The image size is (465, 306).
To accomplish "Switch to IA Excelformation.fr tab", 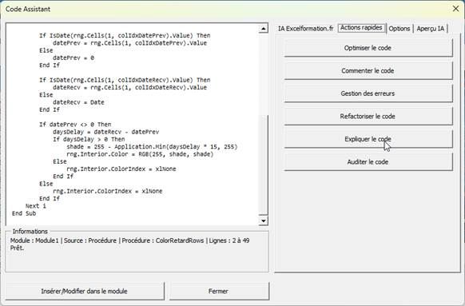I will (x=306, y=29).
